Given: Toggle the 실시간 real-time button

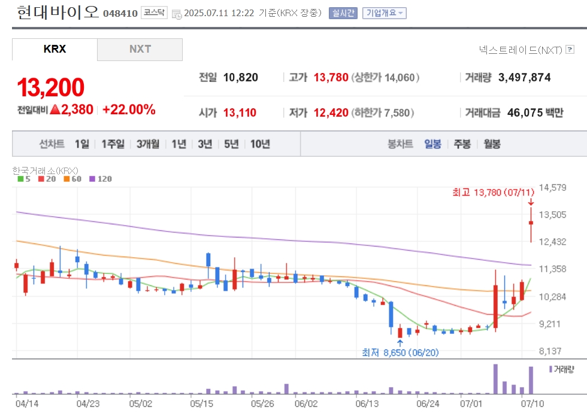Looking at the screenshot, I should point(343,13).
